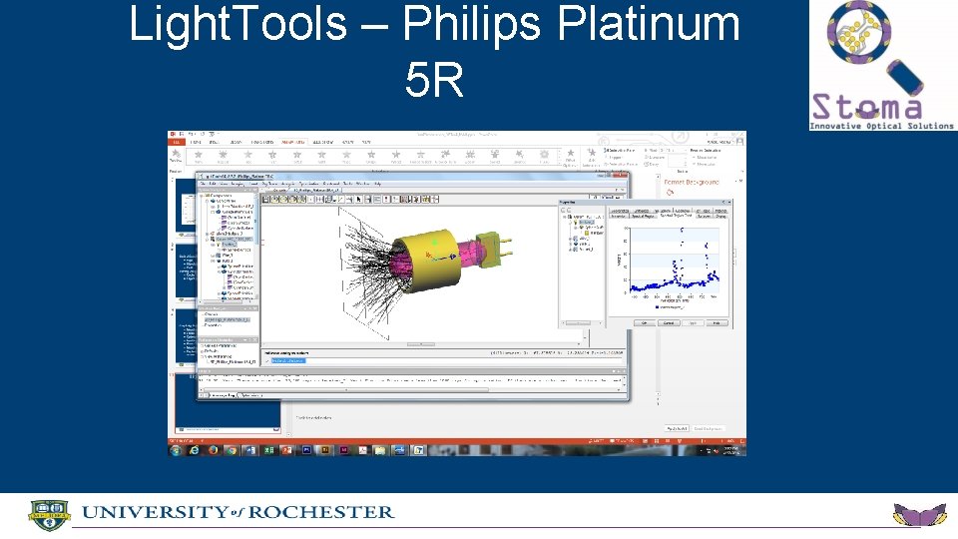Expand the animation gallery More arrow

(559, 163)
